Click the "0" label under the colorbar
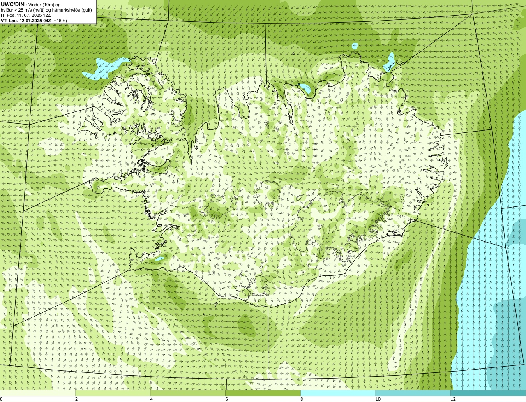The image size is (526, 402). tap(1, 399)
